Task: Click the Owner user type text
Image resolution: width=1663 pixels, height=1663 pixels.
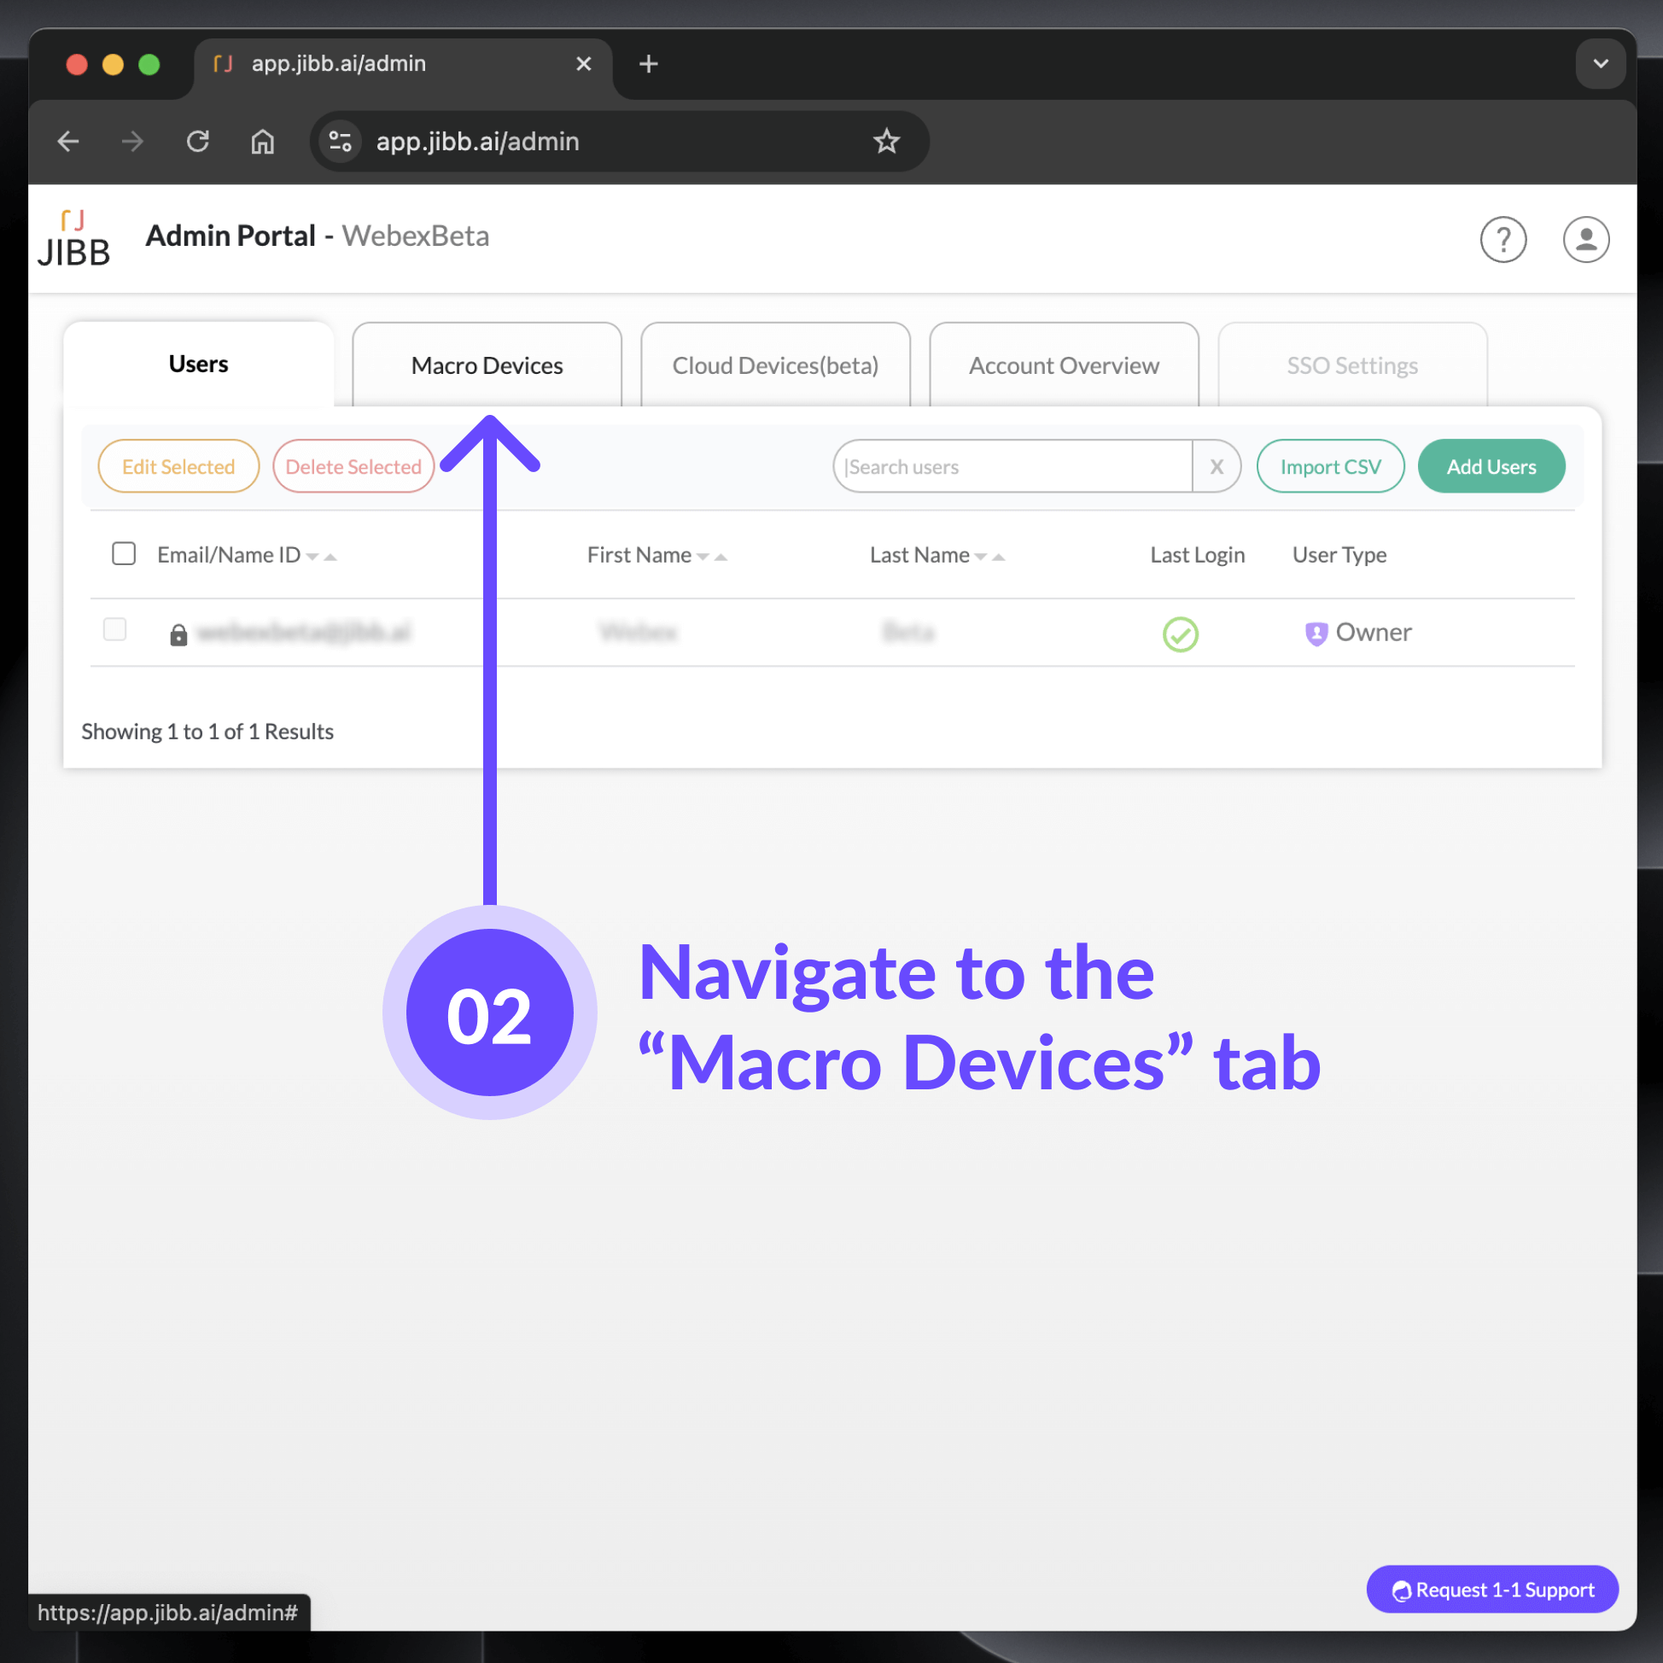Action: 1373,633
